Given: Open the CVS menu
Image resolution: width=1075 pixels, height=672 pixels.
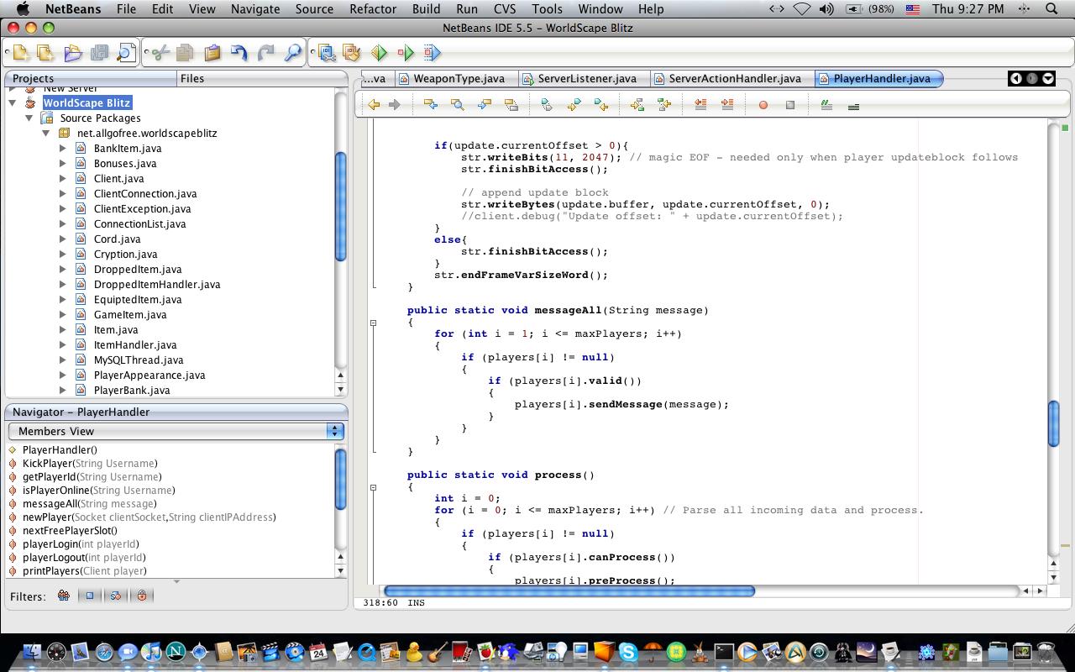Looking at the screenshot, I should pos(505,8).
